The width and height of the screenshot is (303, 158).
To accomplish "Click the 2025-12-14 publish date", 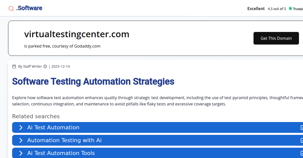I will (x=61, y=66).
